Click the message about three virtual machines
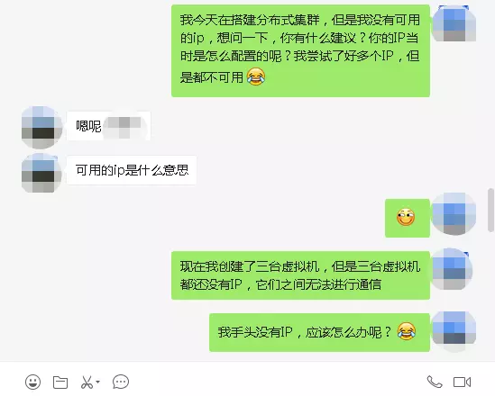The width and height of the screenshot is (495, 396). coord(300,275)
